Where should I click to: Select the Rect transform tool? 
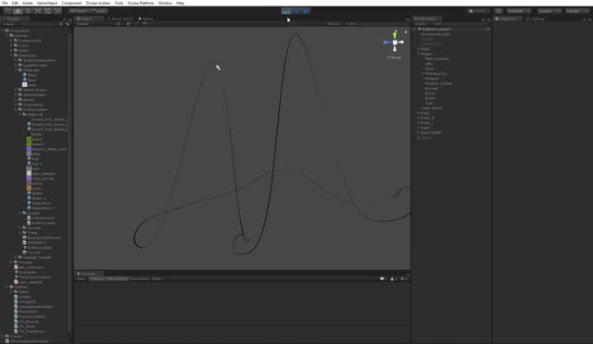47,11
